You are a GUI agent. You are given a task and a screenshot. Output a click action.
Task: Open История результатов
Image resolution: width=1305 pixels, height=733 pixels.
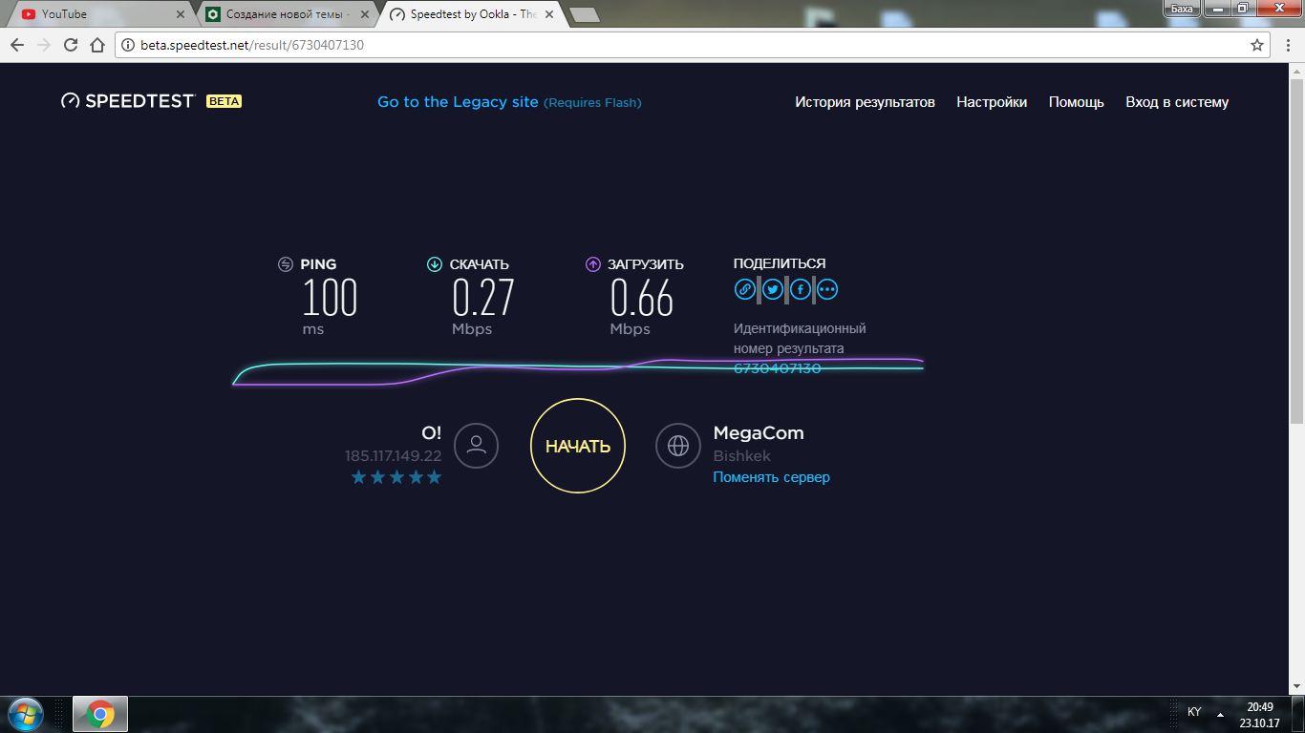click(865, 102)
